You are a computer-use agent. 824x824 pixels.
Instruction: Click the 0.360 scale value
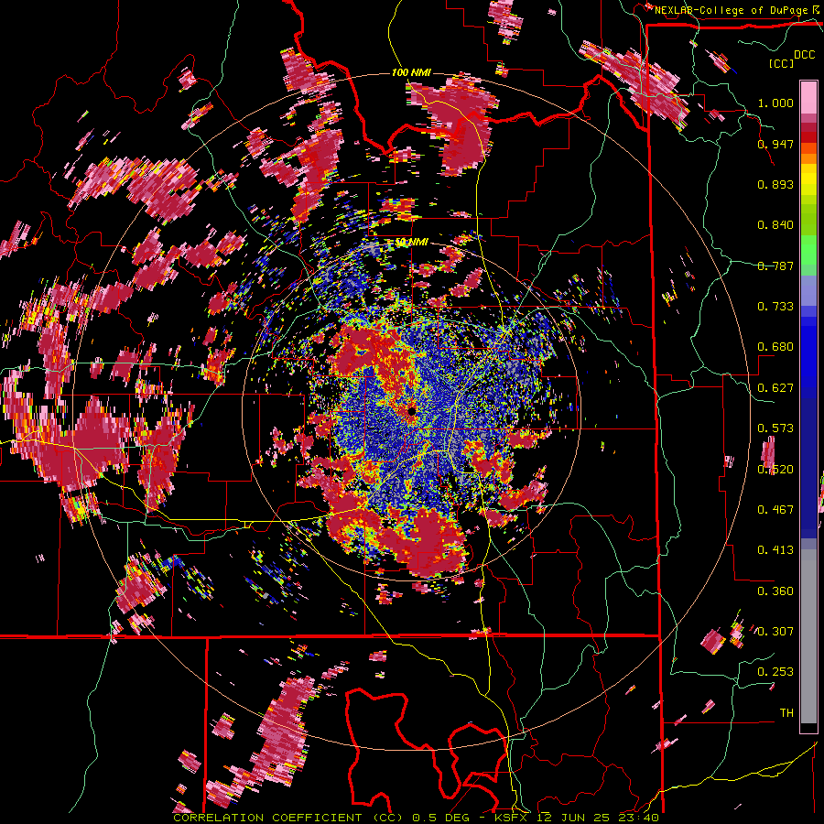[x=775, y=591]
